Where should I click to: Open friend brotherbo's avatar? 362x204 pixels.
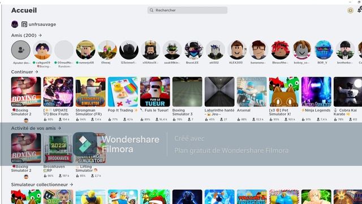(x=345, y=50)
